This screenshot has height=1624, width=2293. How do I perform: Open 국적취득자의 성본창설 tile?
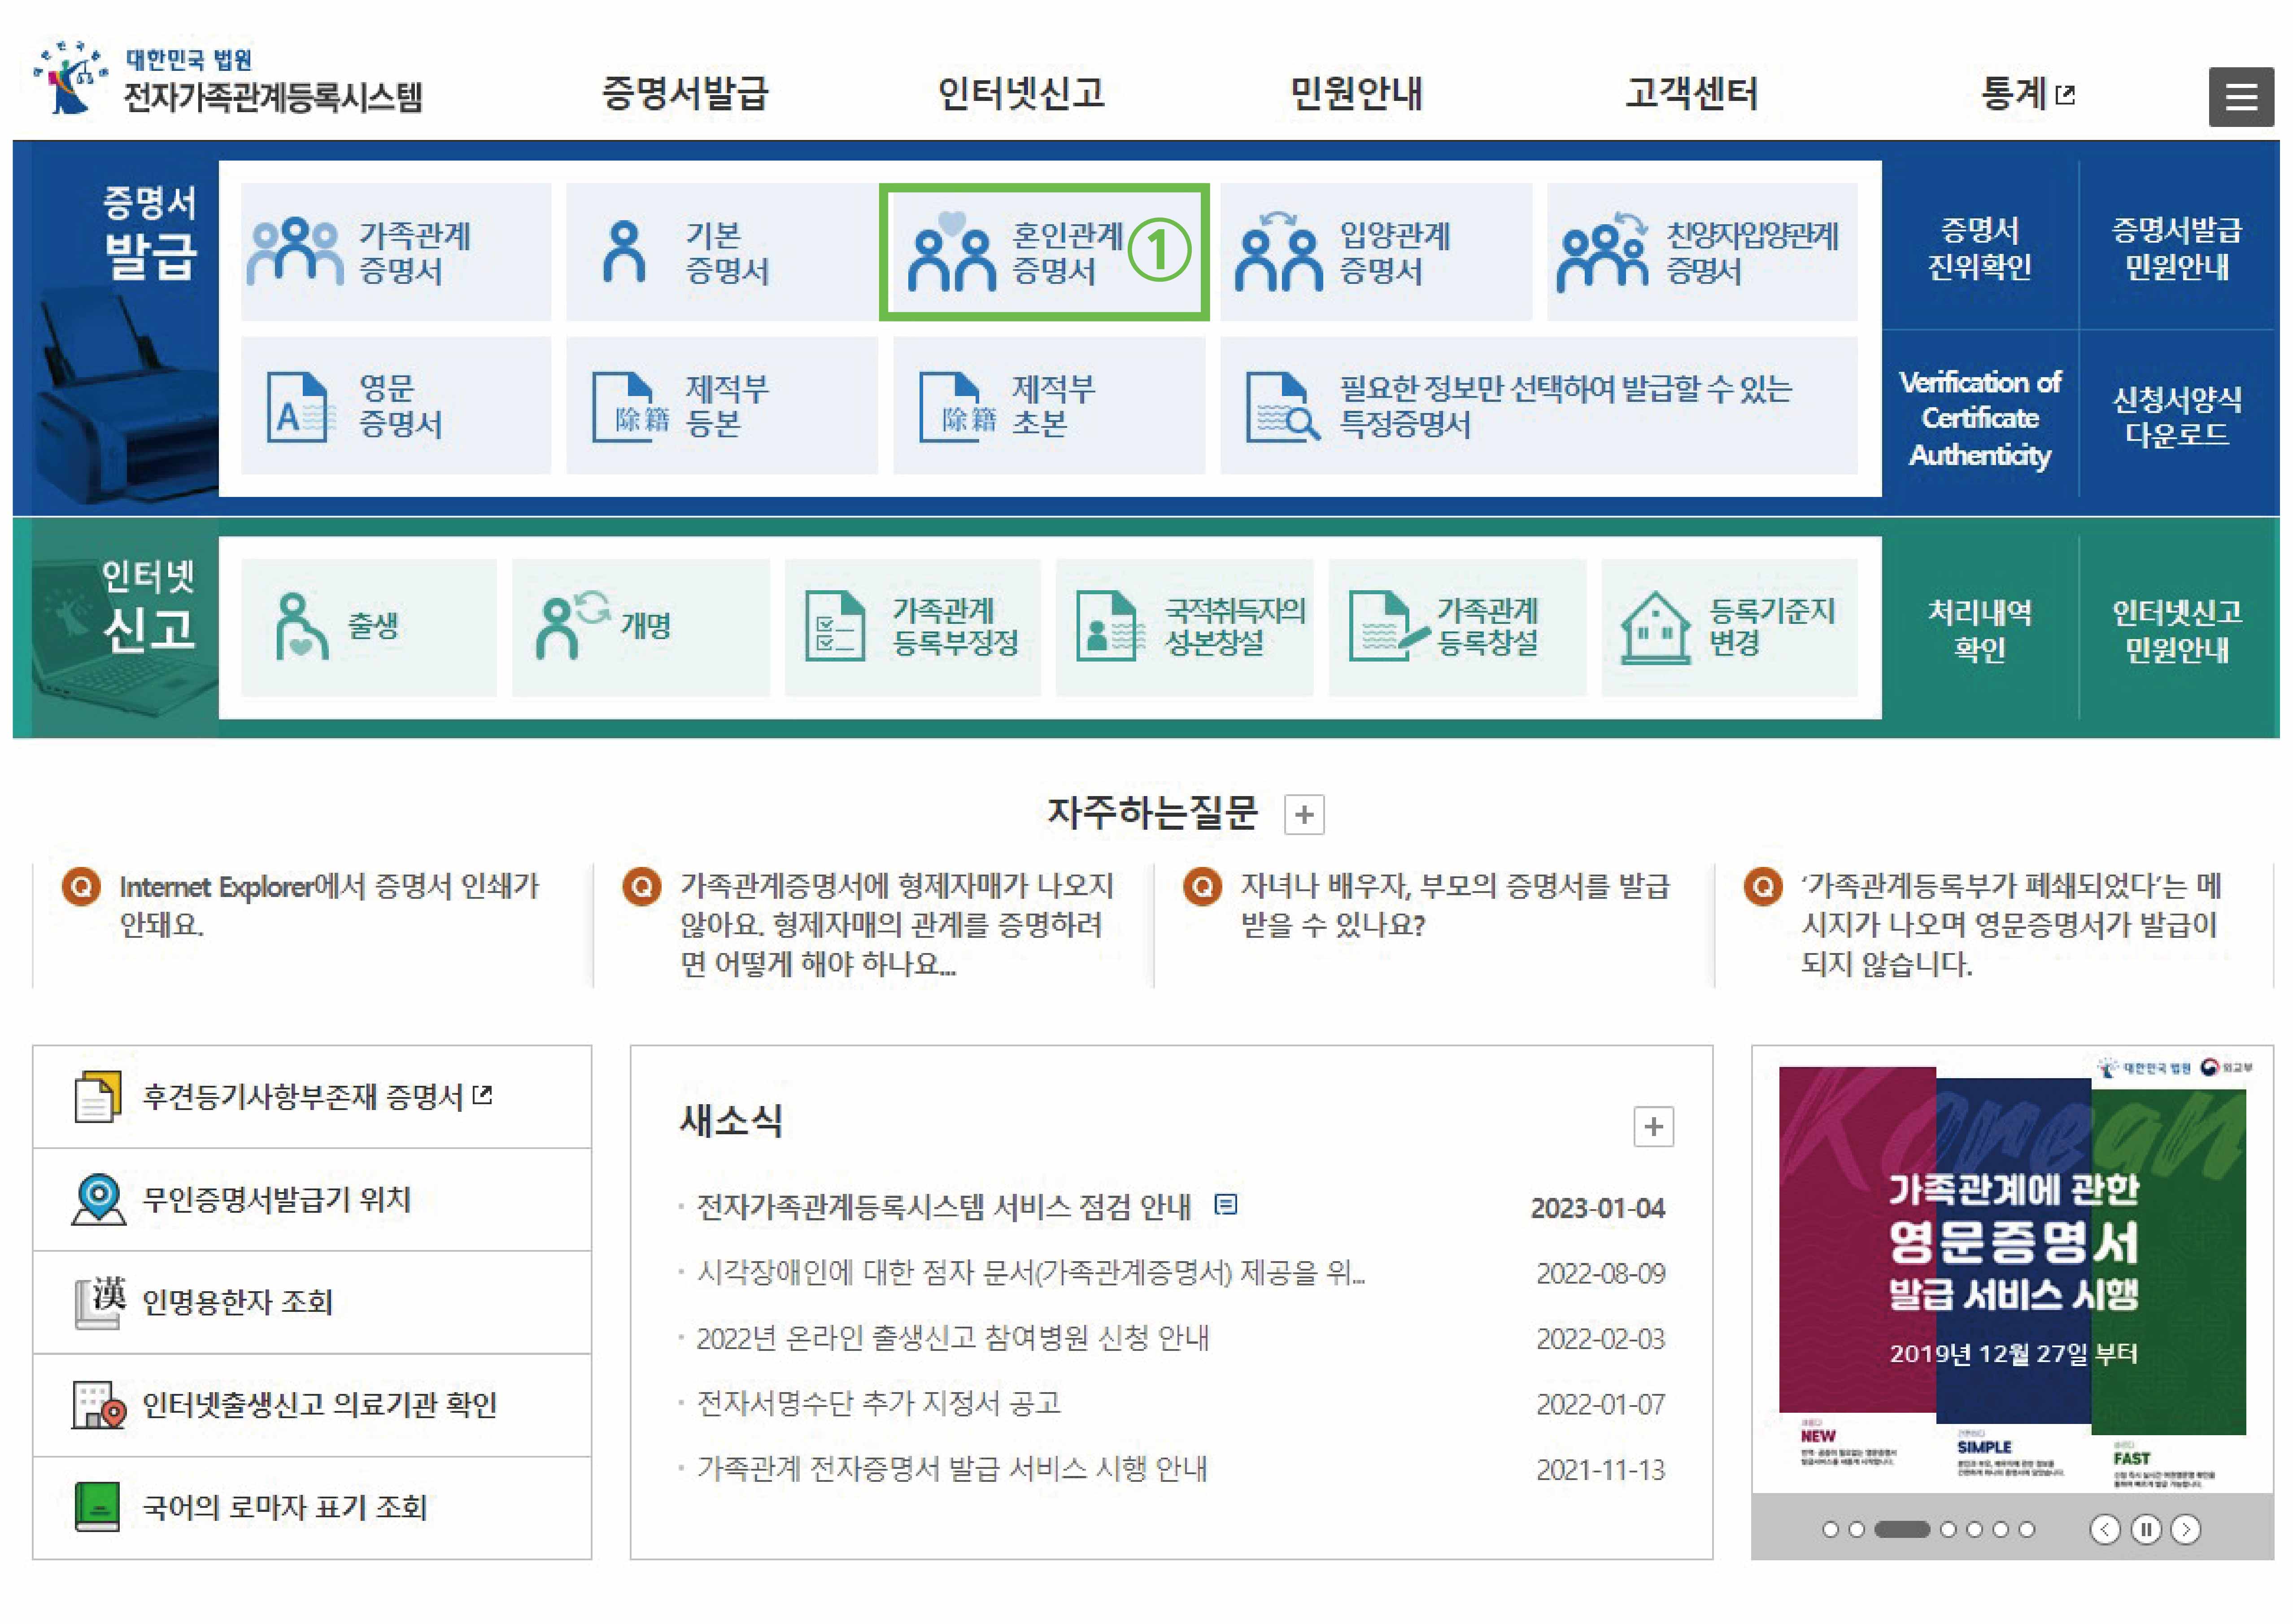[1185, 627]
